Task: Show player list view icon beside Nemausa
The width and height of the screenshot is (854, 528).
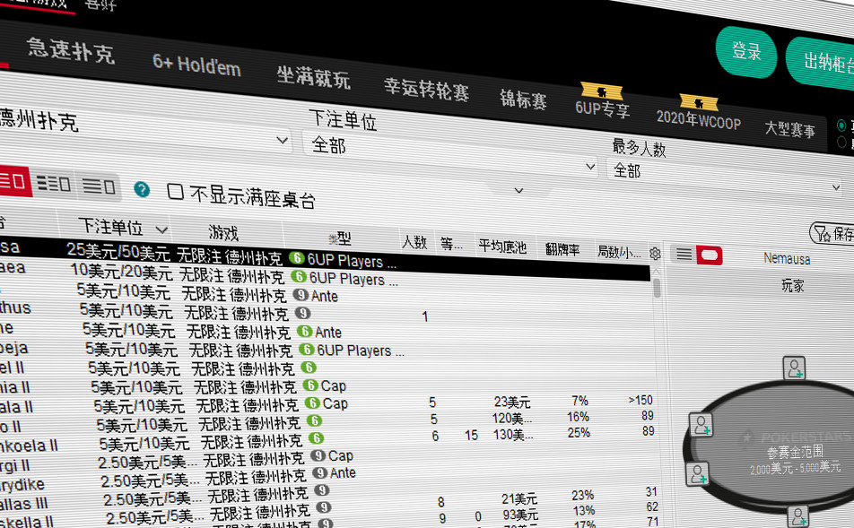Action: point(684,254)
